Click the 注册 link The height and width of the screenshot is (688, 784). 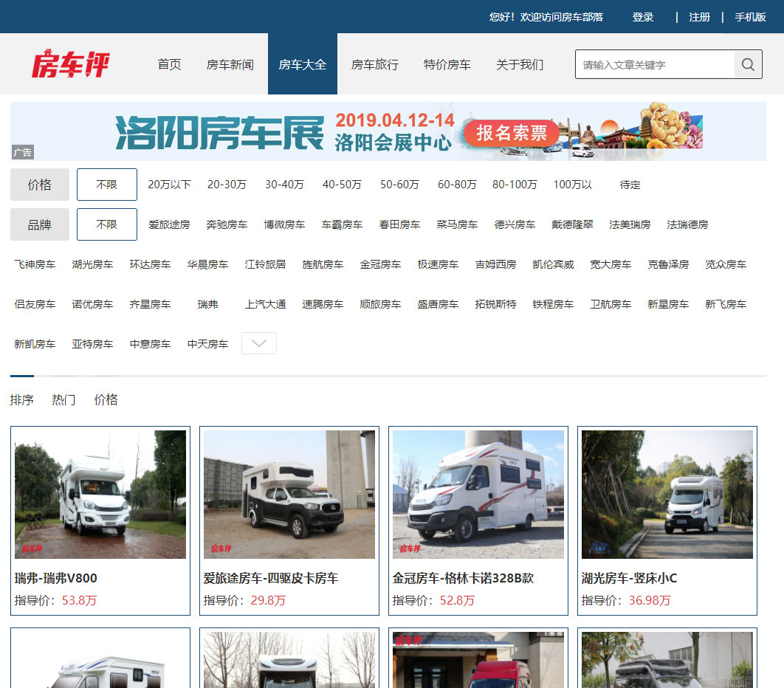pyautogui.click(x=699, y=17)
